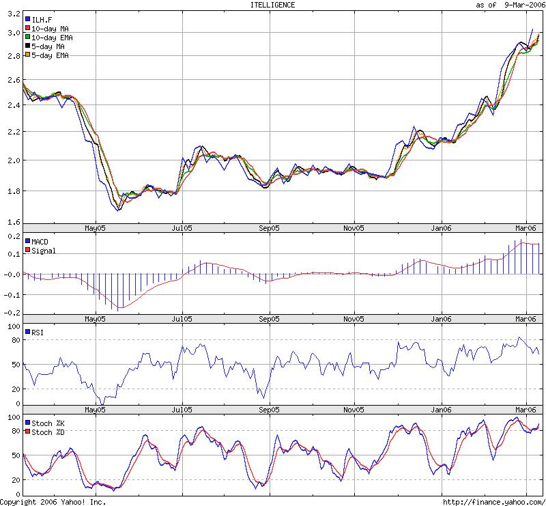The image size is (546, 506).
Task: Click the Jan06 label under MACD chart
Action: tap(441, 318)
